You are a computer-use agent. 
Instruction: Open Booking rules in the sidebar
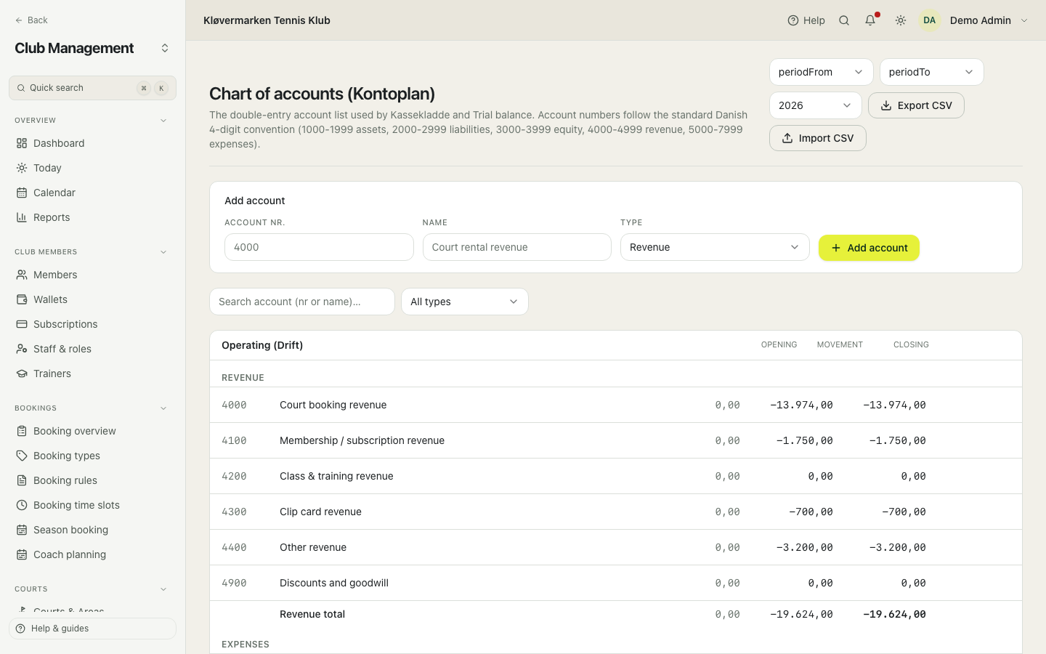click(92, 480)
